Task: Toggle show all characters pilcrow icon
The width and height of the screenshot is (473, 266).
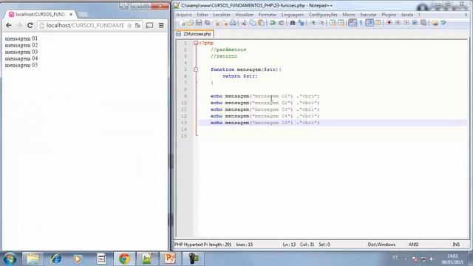Action: coord(361,23)
